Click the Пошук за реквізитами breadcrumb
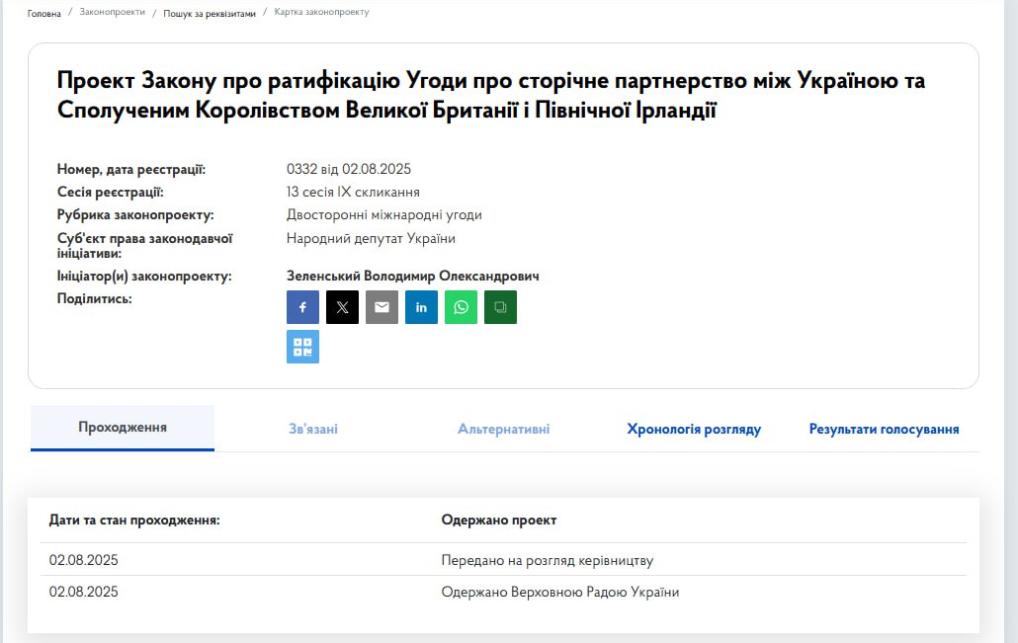Screen dimensions: 1018x643 pos(210,14)
